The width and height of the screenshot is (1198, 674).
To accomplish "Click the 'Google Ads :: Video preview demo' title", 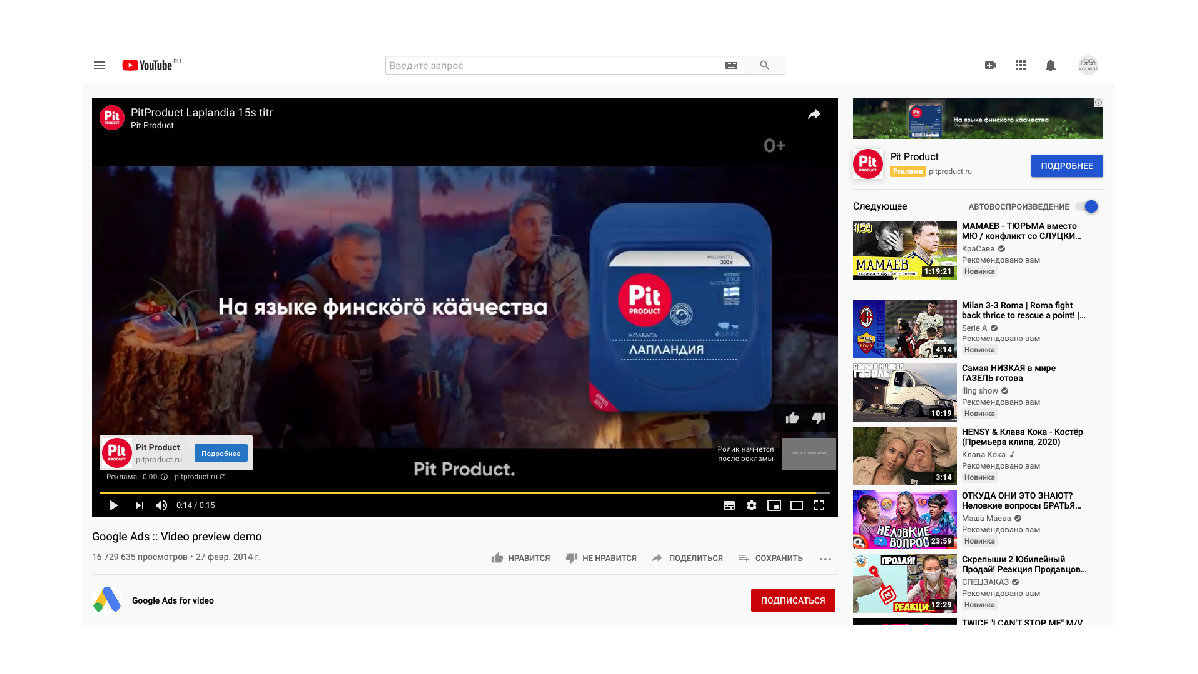I will point(177,536).
